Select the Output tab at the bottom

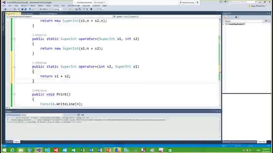point(17,142)
